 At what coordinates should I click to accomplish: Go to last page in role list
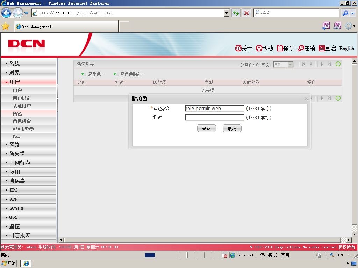point(329,64)
